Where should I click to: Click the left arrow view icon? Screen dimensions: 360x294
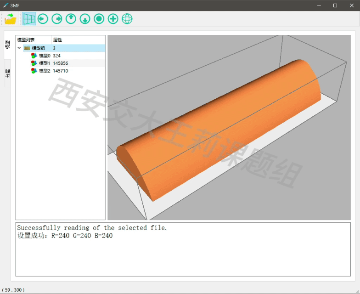[x=43, y=19]
